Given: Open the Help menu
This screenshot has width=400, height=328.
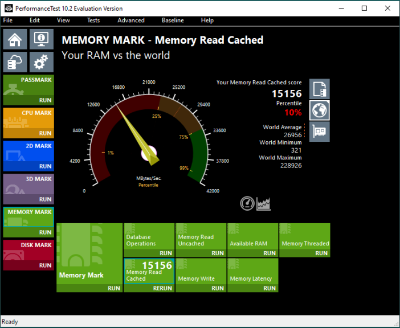Looking at the screenshot, I should pyautogui.click(x=207, y=20).
